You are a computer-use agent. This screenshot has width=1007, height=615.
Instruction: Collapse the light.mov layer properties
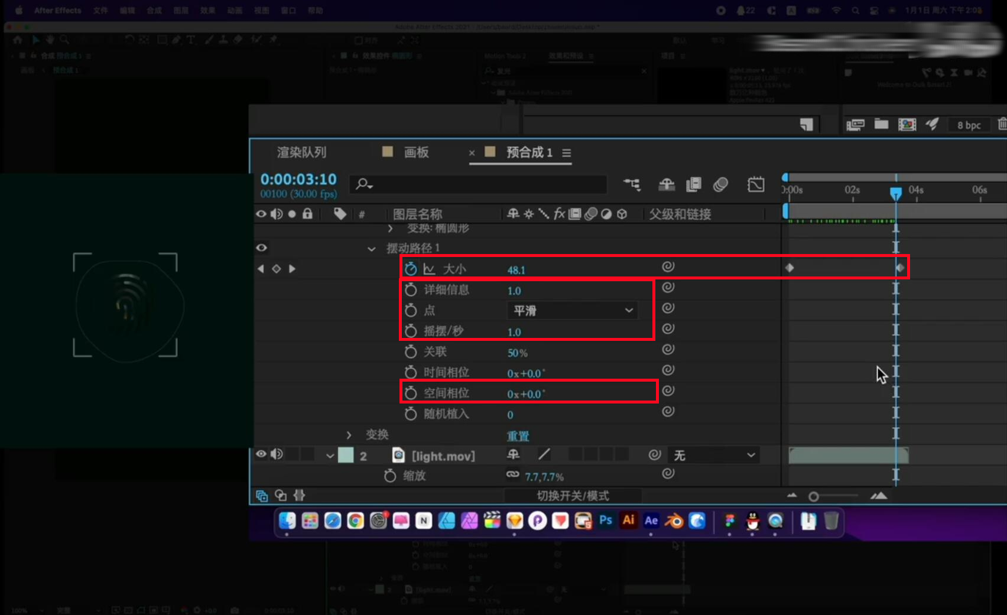coord(330,455)
